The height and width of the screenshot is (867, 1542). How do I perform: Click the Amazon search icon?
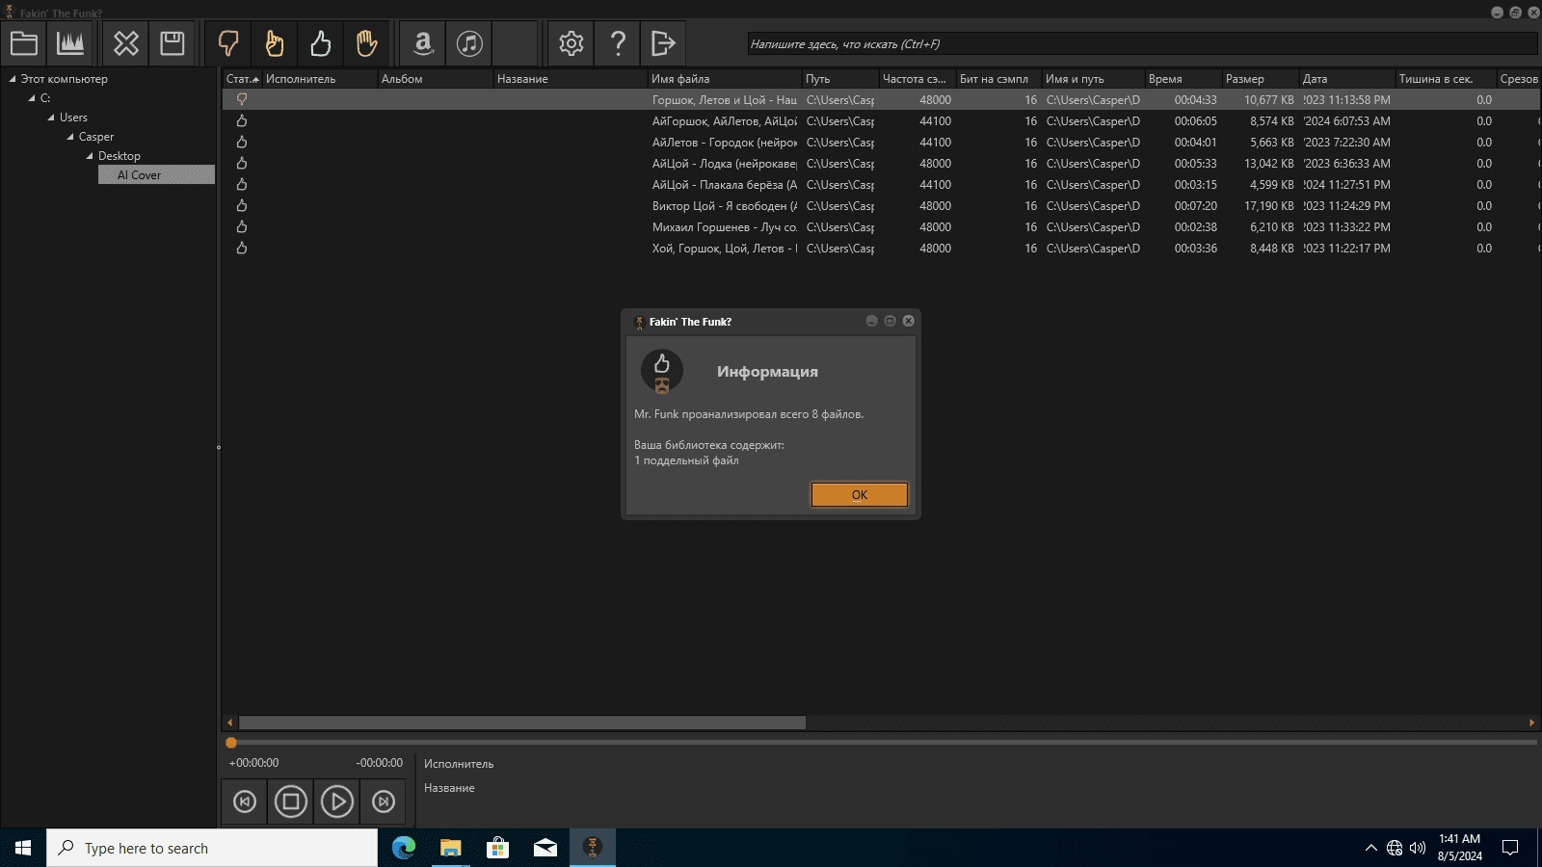(423, 43)
